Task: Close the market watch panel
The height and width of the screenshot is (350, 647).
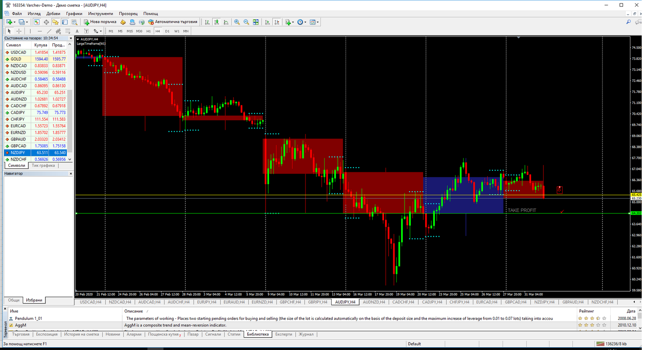Action: [x=70, y=38]
